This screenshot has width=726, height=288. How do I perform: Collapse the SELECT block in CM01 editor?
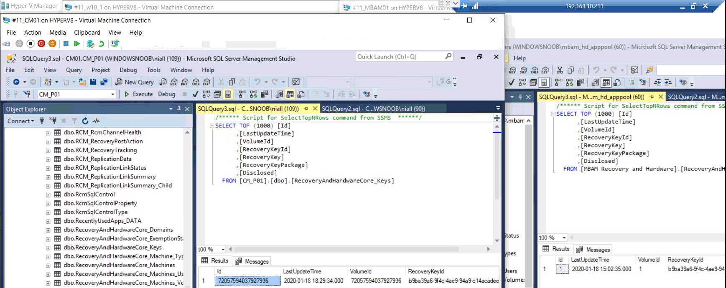point(212,126)
